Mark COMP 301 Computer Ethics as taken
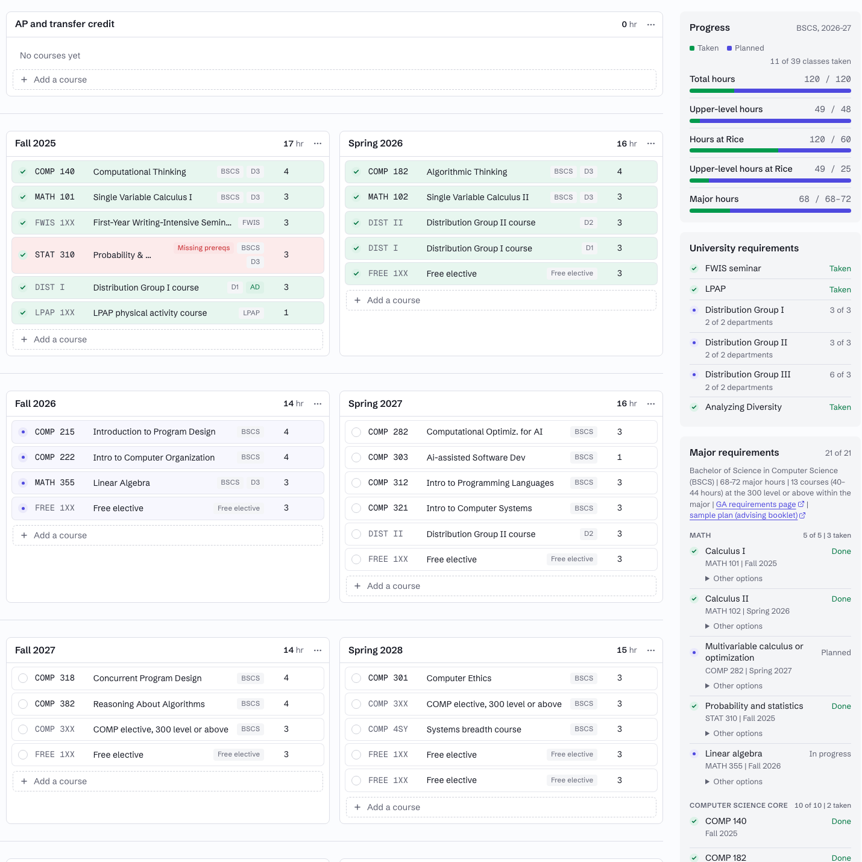 point(356,678)
